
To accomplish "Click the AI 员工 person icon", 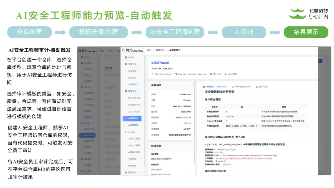I will click(x=126, y=132).
